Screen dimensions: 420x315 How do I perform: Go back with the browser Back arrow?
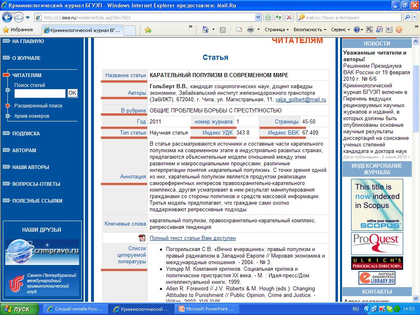pos(7,18)
